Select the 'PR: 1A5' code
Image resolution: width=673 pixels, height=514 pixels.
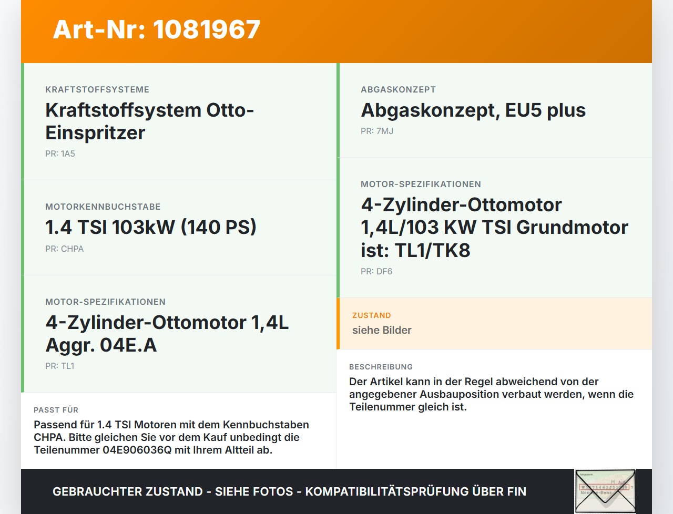click(60, 154)
